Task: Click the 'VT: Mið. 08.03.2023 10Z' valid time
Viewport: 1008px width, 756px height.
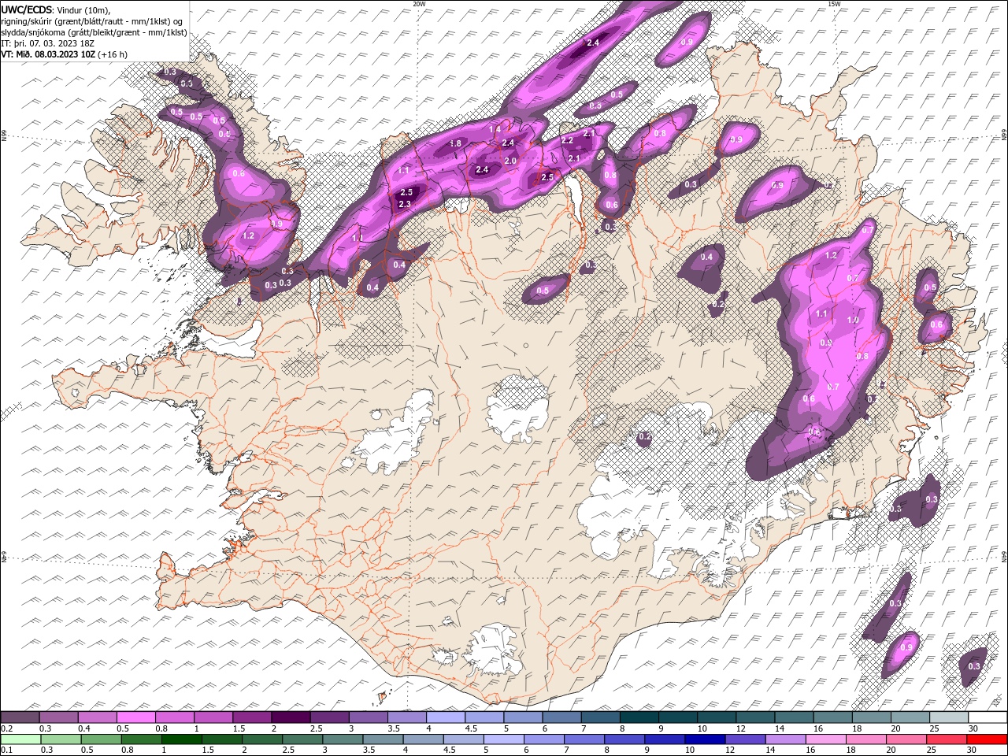Action: click(x=48, y=54)
